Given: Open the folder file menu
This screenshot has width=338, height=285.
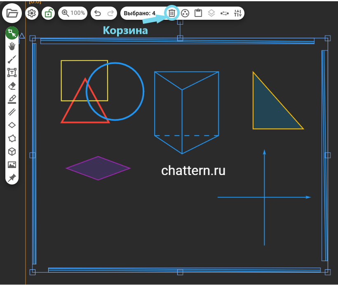Looking at the screenshot, I should point(12,13).
